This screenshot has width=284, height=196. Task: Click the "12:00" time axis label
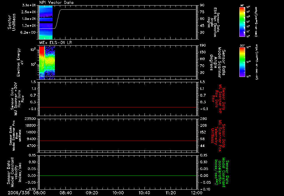pos(197,193)
